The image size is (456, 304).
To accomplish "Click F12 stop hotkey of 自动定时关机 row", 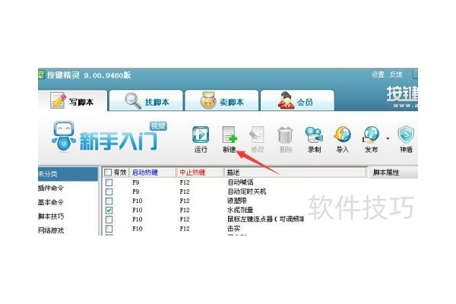I will click(185, 192).
